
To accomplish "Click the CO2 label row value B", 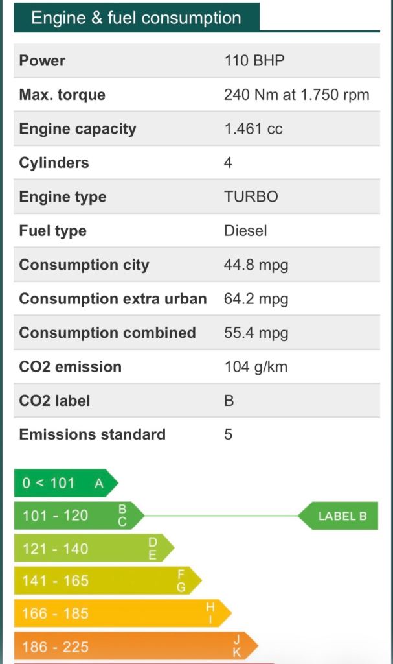I will pos(229,401).
